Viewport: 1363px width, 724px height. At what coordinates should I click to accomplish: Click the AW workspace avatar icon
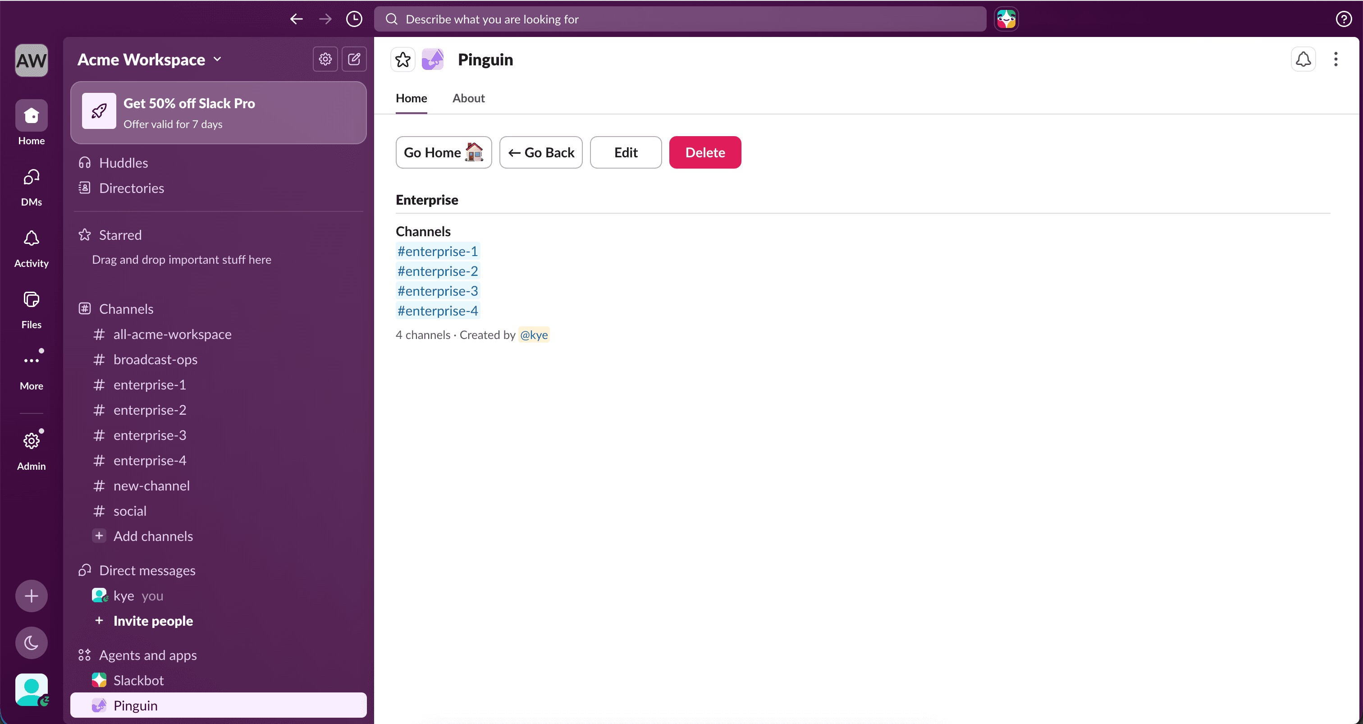(x=31, y=60)
